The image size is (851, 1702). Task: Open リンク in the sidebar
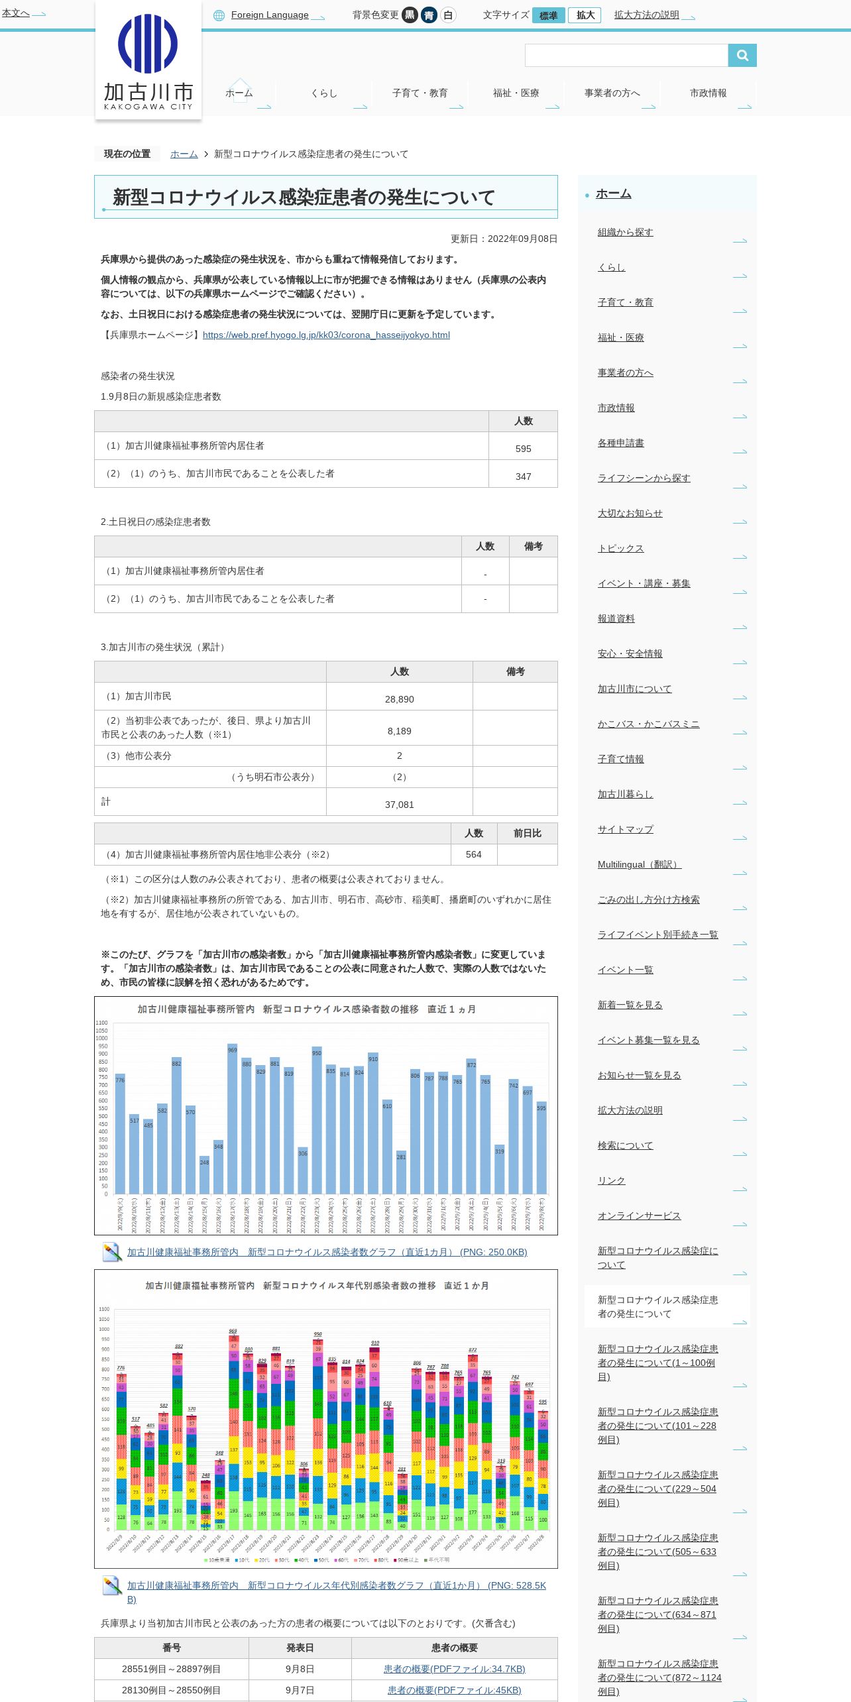click(611, 1180)
